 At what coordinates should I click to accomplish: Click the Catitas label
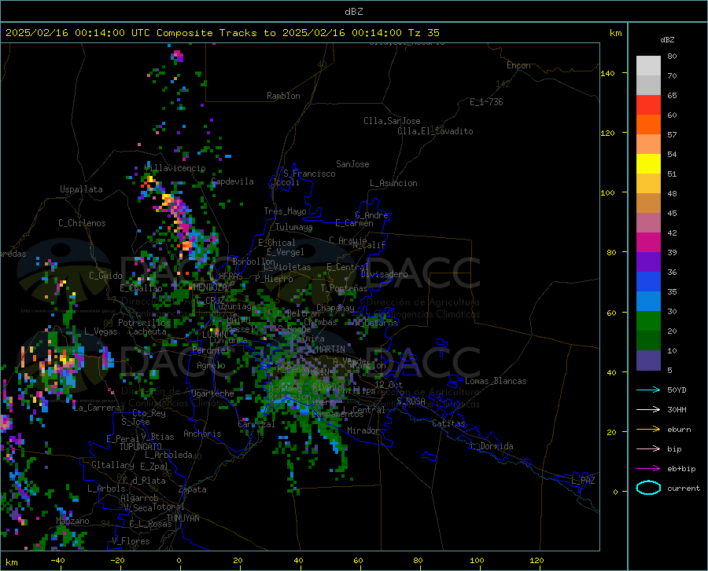(x=449, y=423)
